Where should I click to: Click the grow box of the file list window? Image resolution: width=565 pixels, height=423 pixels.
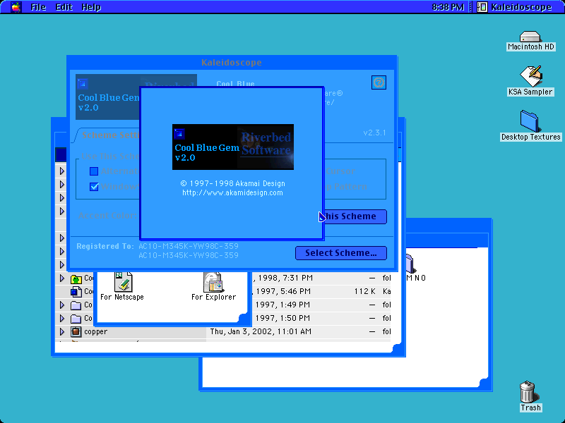pos(396,348)
